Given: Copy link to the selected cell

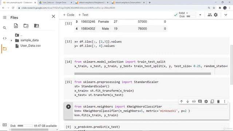Looking at the screenshot, I should tap(194, 102).
